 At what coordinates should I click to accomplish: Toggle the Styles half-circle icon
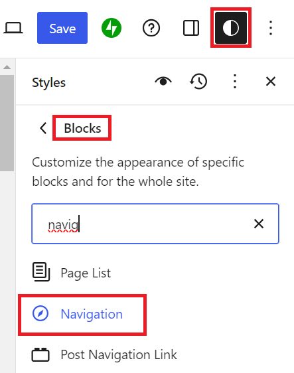tap(231, 28)
